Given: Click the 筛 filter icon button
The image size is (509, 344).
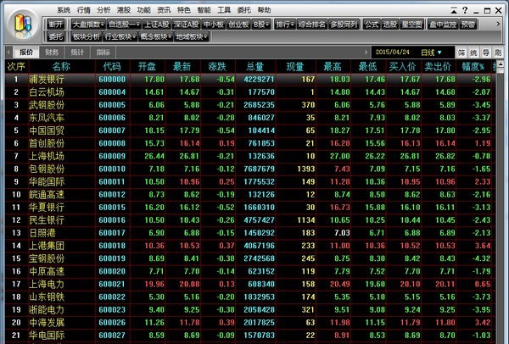Looking at the screenshot, I should tap(461, 53).
